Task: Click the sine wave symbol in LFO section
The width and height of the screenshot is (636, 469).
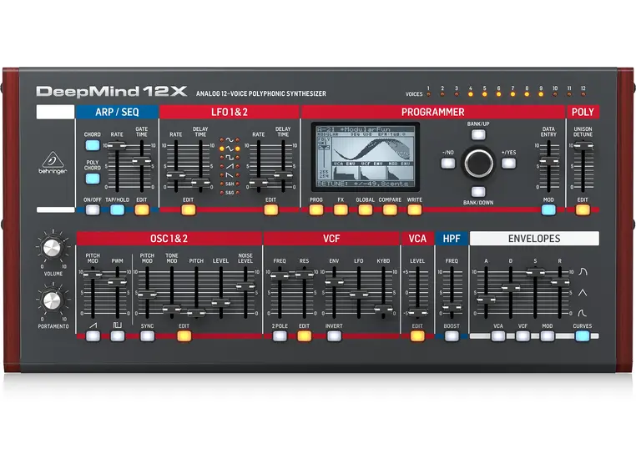Action: click(x=230, y=140)
